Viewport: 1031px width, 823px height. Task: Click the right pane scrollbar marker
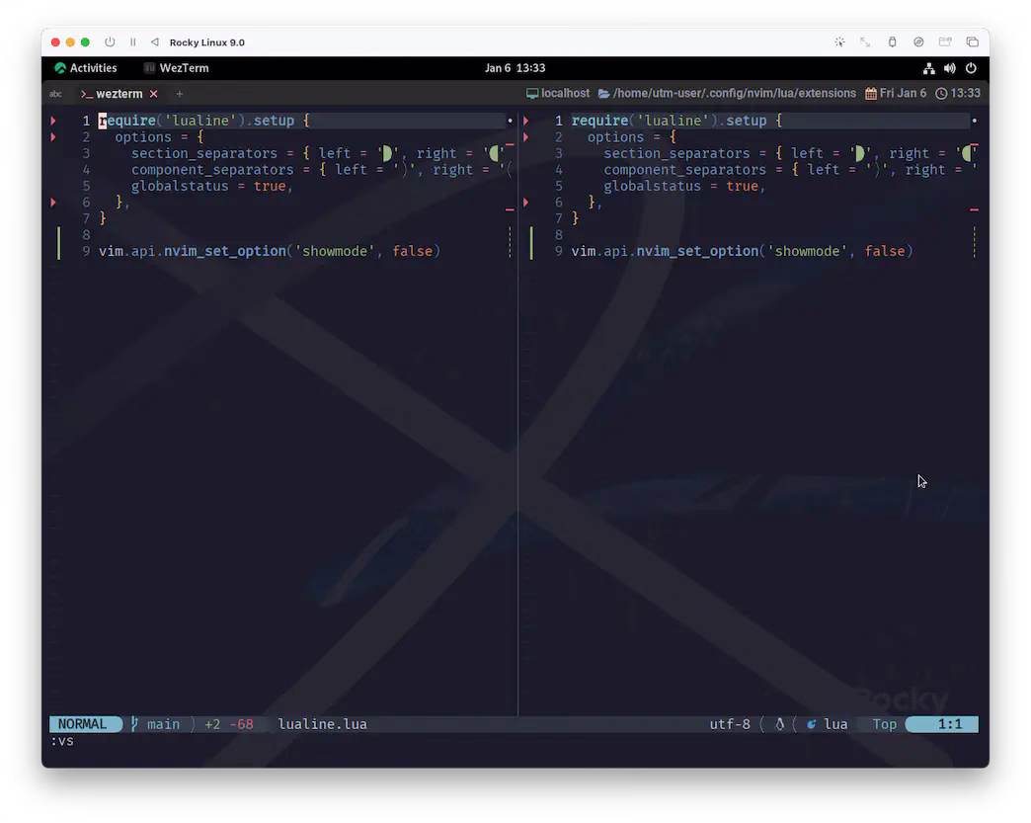(x=975, y=121)
